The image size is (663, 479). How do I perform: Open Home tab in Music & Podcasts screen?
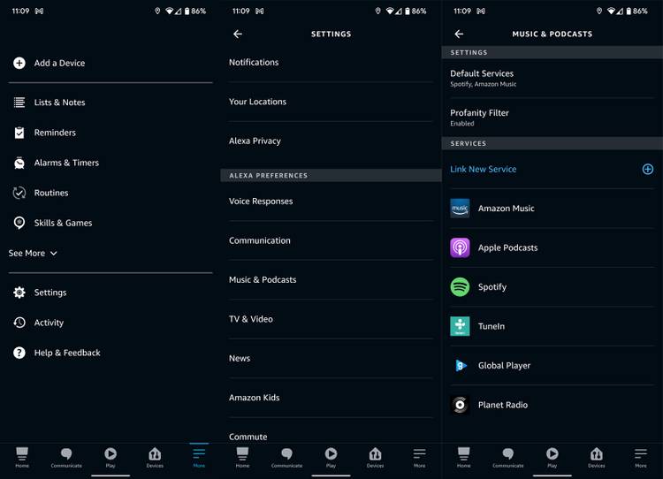(x=463, y=458)
